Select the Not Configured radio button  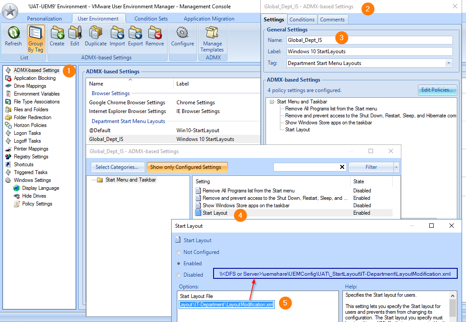point(179,252)
